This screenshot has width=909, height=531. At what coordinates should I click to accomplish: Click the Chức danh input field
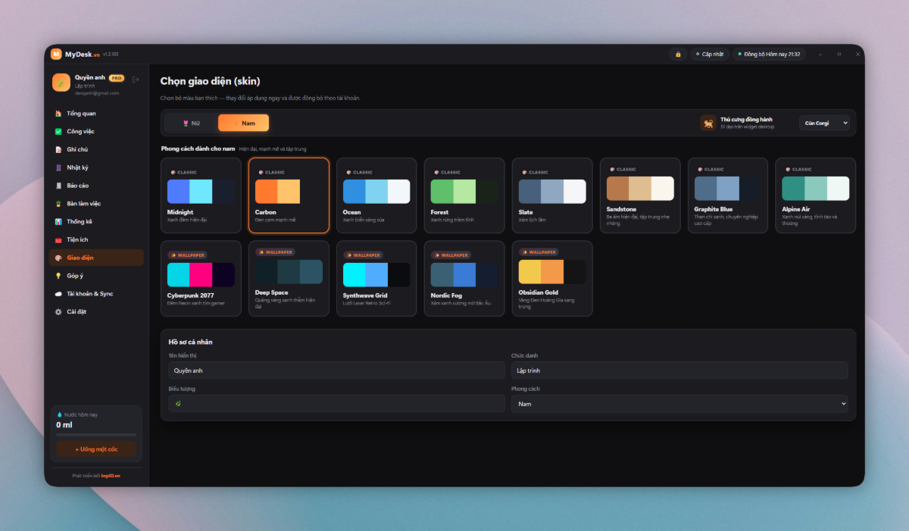679,370
